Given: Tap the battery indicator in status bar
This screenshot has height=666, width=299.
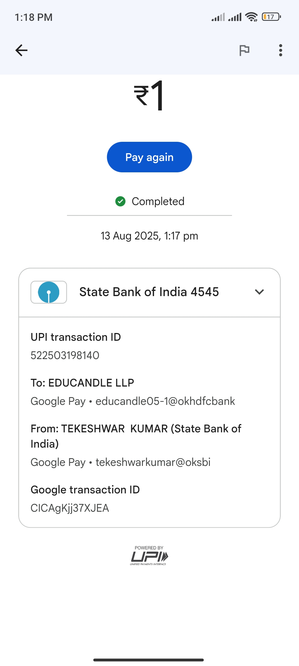Looking at the screenshot, I should pos(271,17).
